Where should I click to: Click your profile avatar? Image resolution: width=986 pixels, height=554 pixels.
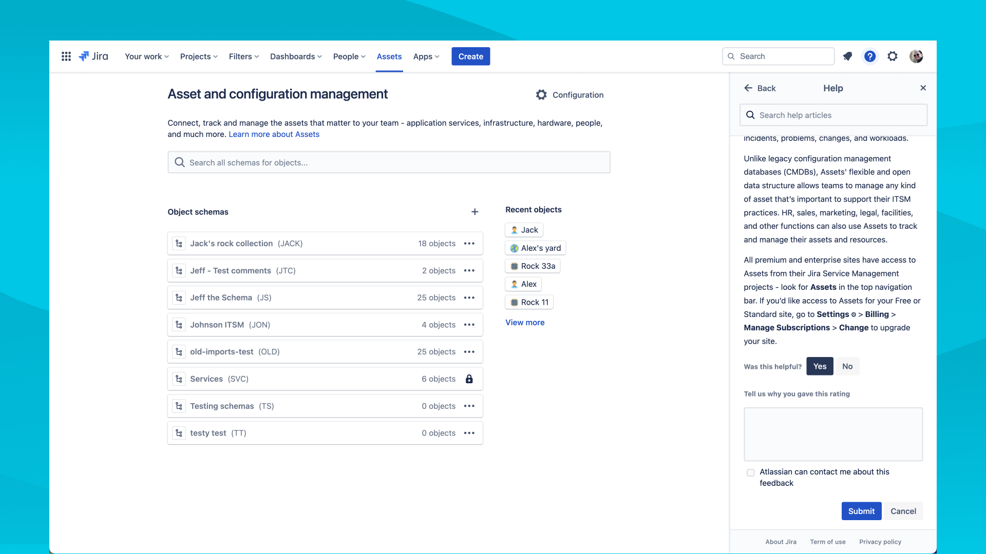916,56
